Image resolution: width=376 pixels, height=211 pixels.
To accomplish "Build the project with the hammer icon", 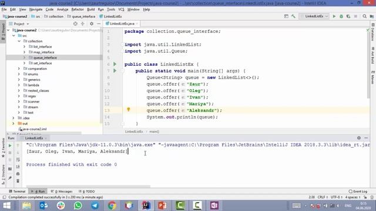I will (293, 16).
